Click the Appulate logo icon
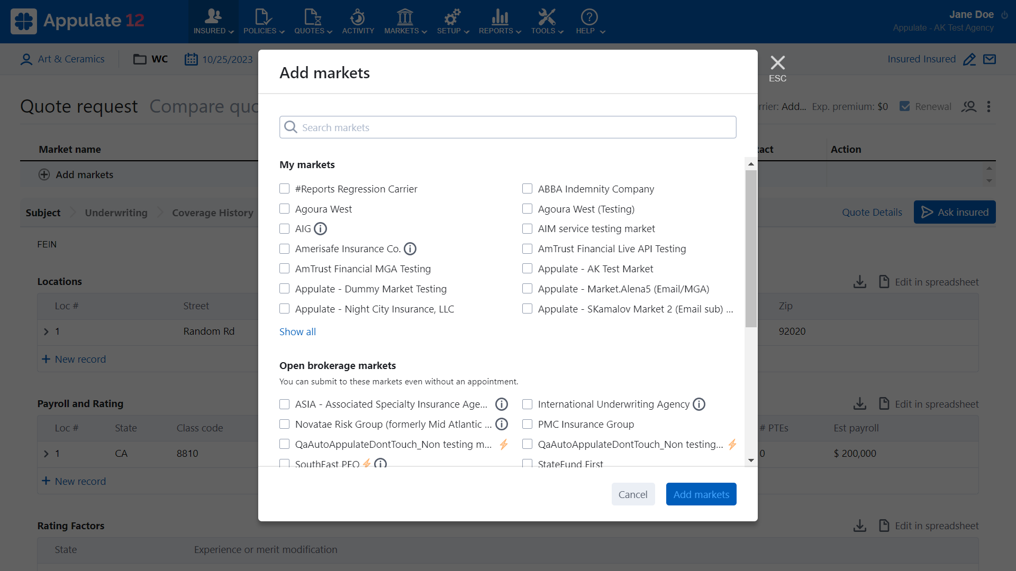Viewport: 1016px width, 571px height. [x=24, y=21]
